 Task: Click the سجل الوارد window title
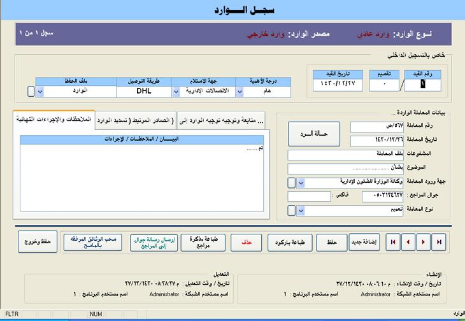[x=245, y=10]
